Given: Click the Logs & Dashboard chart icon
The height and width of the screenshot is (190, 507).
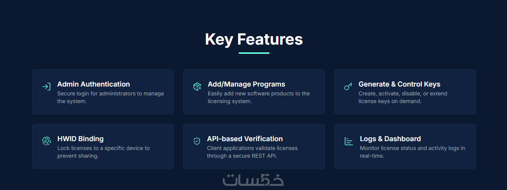Looking at the screenshot, I should [x=349, y=141].
